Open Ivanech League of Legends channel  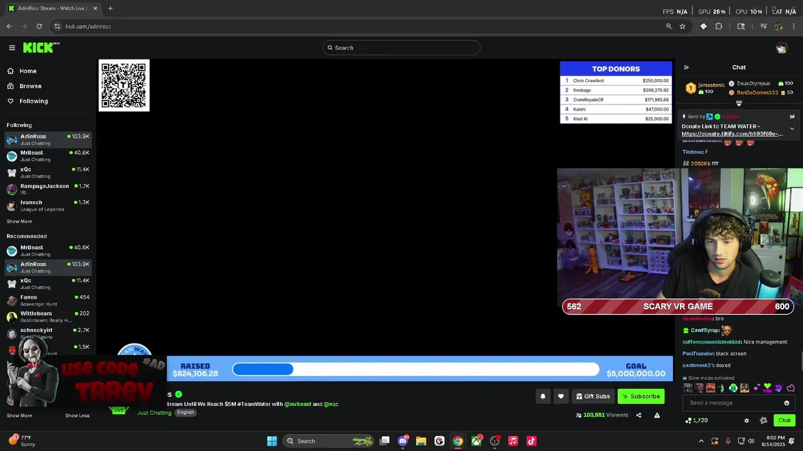point(48,205)
